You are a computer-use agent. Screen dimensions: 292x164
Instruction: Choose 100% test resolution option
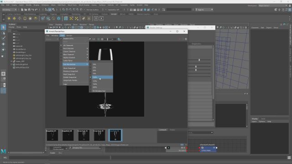[x=102, y=77]
